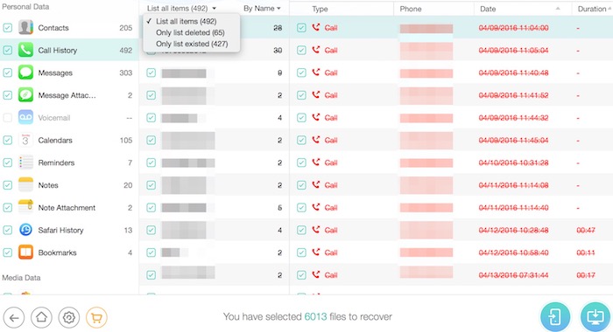Select the Messages category icon

(25, 73)
